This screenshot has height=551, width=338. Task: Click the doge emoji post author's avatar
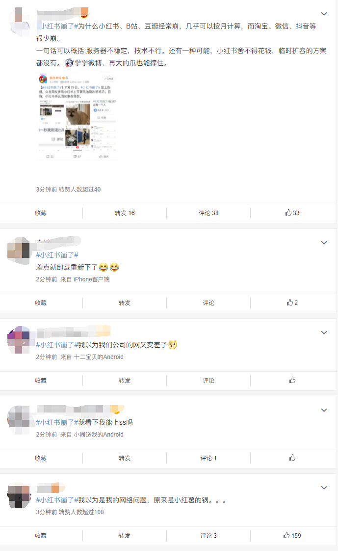tap(19, 340)
